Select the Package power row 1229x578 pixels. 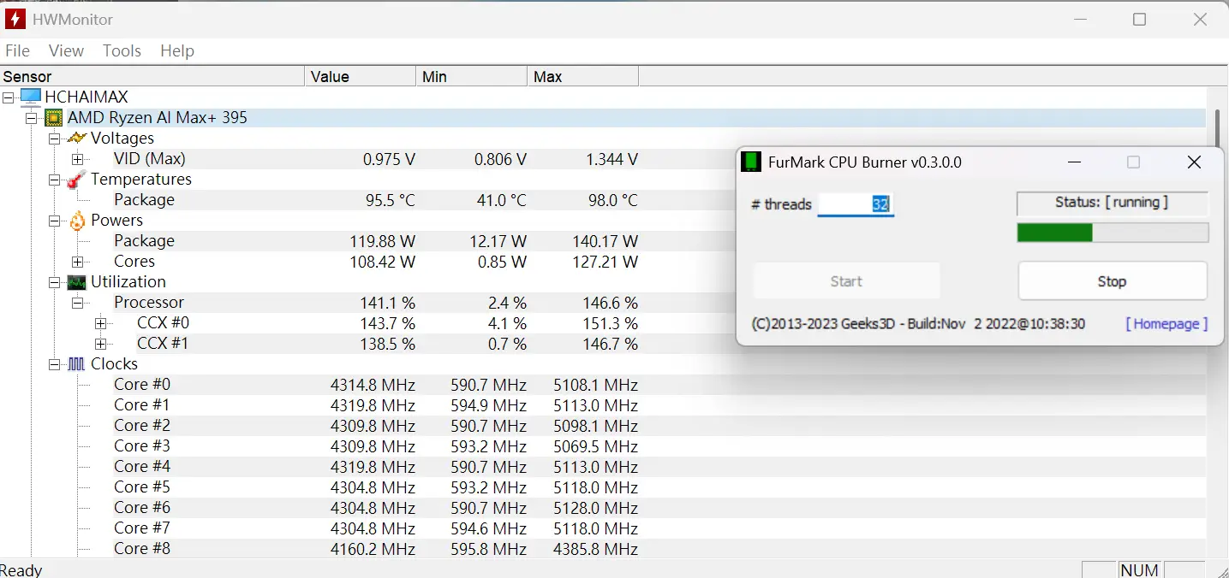(376, 241)
